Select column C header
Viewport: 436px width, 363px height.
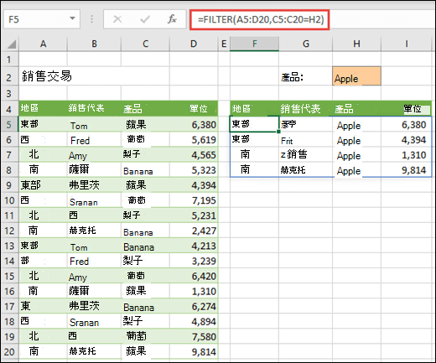pyautogui.click(x=145, y=44)
